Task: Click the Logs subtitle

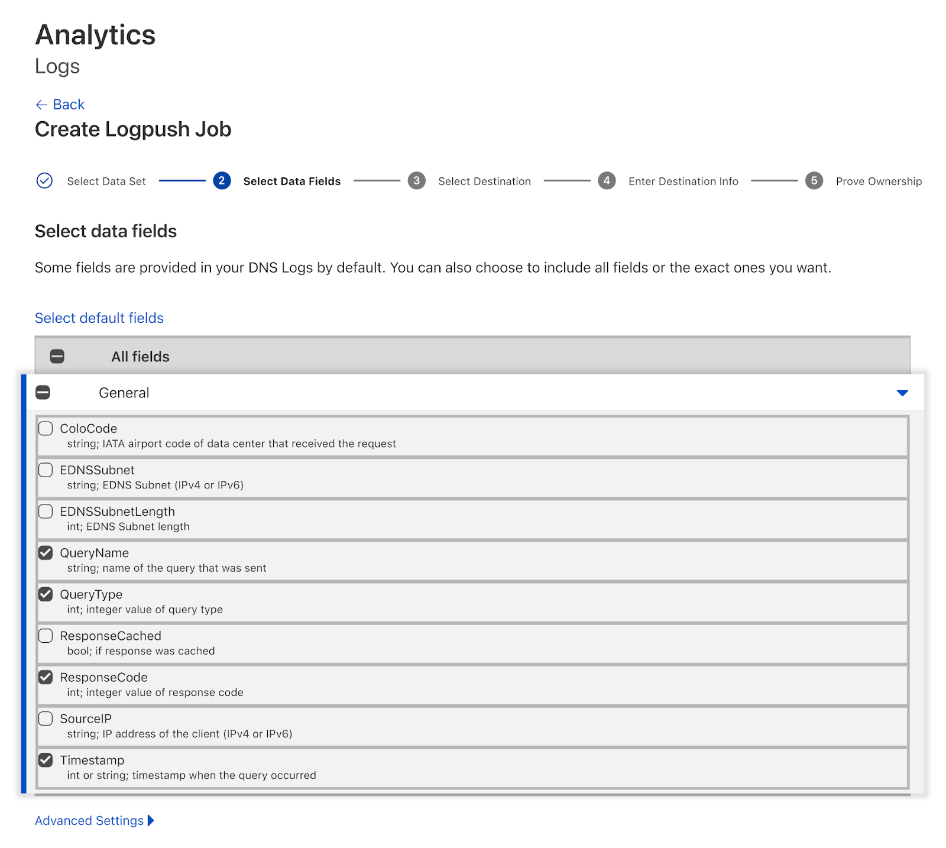Action: [57, 66]
